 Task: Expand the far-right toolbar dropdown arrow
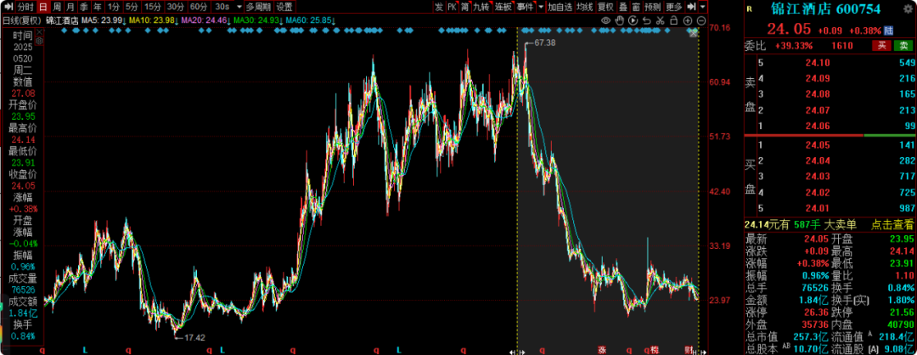tap(702, 7)
